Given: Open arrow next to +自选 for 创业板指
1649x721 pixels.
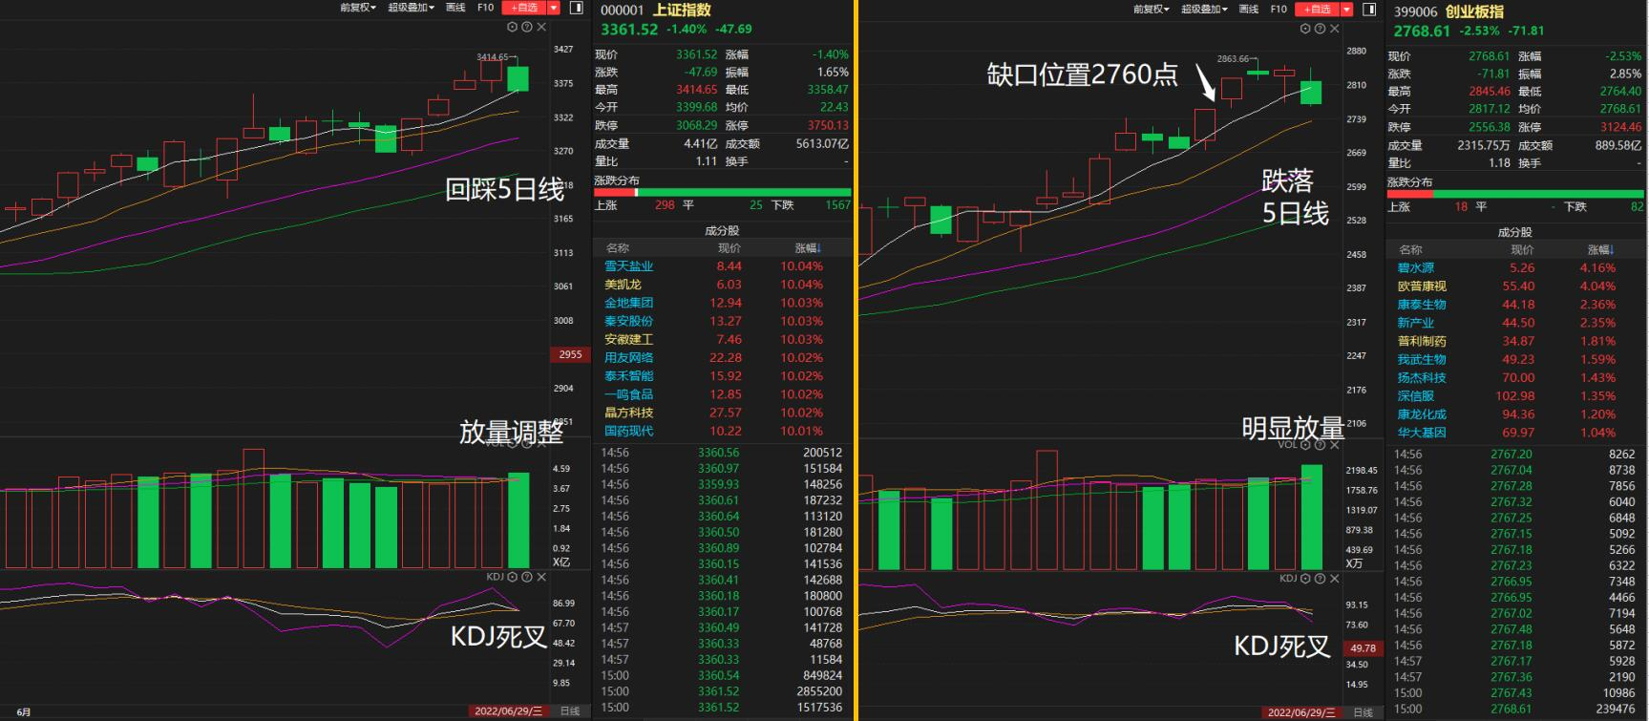Looking at the screenshot, I should [1347, 9].
